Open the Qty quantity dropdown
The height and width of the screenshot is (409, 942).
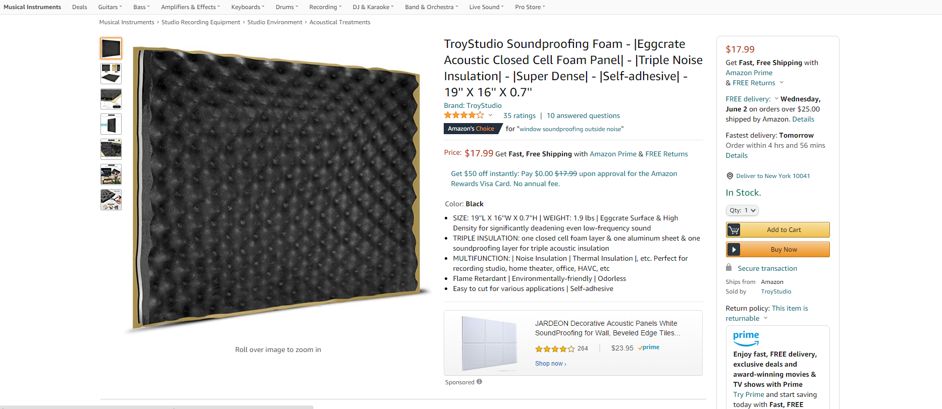click(742, 210)
